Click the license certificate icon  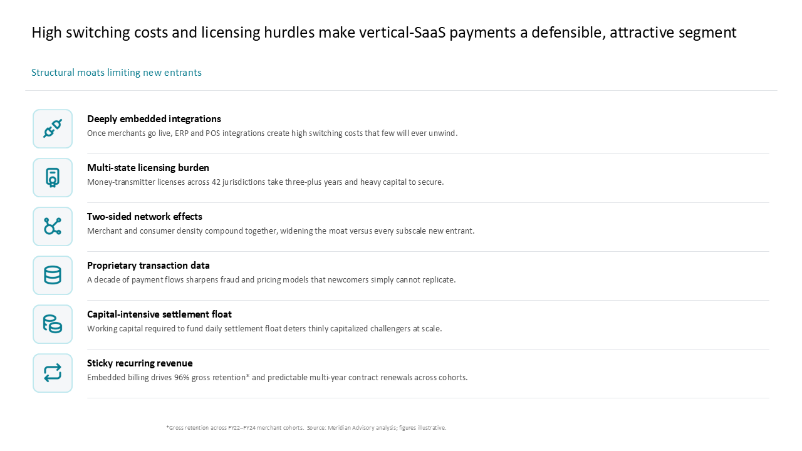[53, 178]
